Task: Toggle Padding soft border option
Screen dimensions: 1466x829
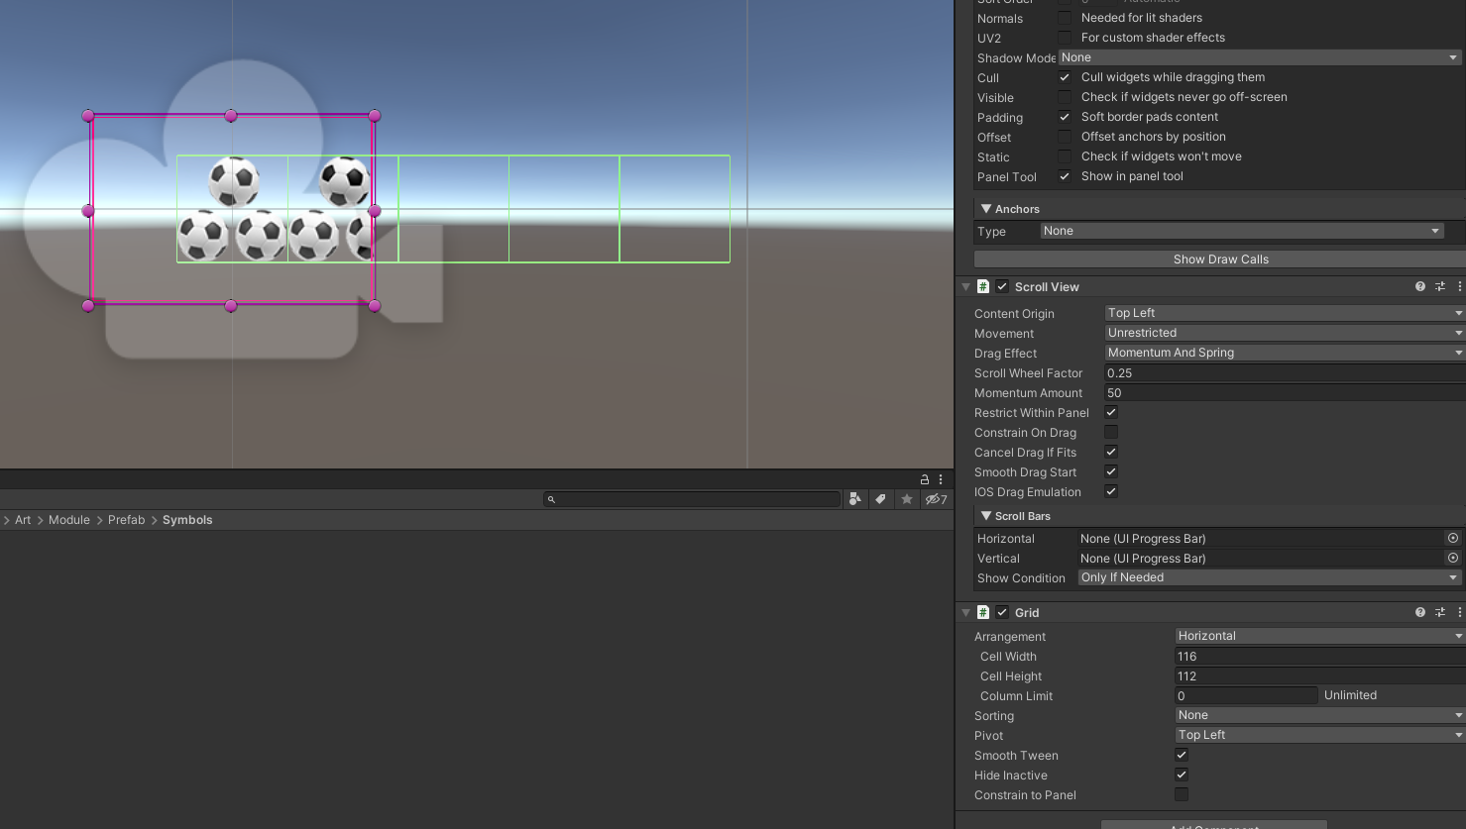Action: [x=1065, y=117]
